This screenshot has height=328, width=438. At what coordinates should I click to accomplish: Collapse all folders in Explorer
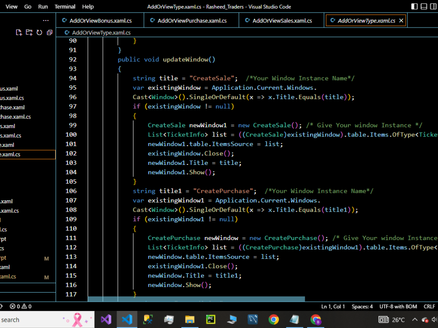[x=49, y=32]
